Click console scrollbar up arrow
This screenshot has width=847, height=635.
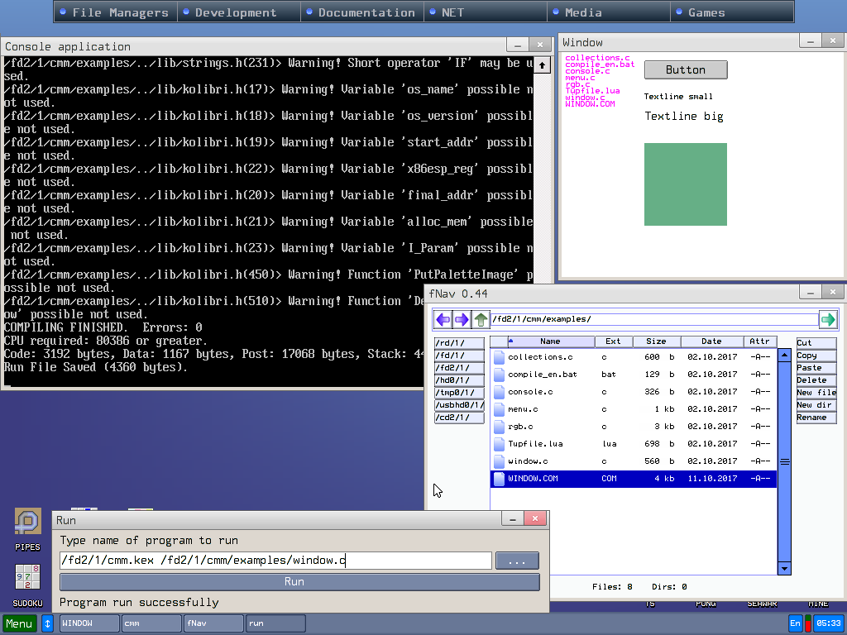tap(542, 64)
